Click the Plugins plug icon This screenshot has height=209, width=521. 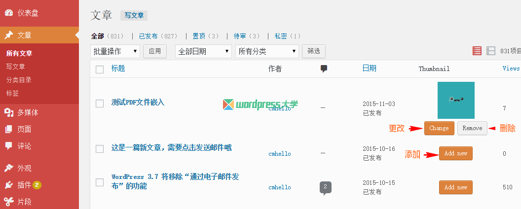pyautogui.click(x=9, y=185)
